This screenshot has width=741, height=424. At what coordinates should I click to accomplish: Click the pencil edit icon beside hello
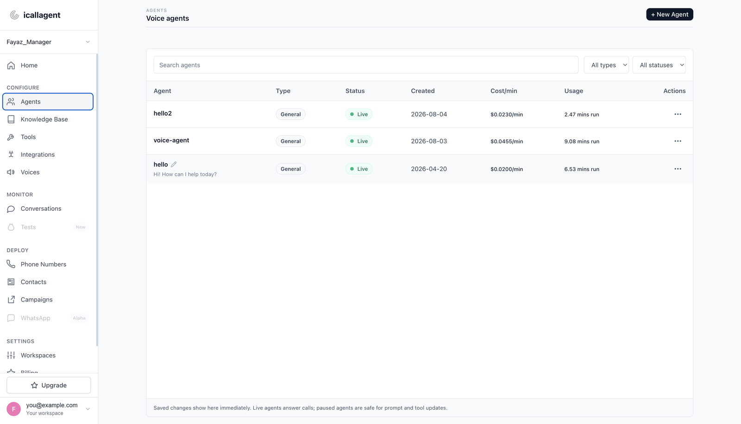pyautogui.click(x=174, y=164)
